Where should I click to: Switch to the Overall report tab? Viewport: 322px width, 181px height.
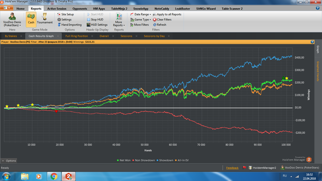104,36
